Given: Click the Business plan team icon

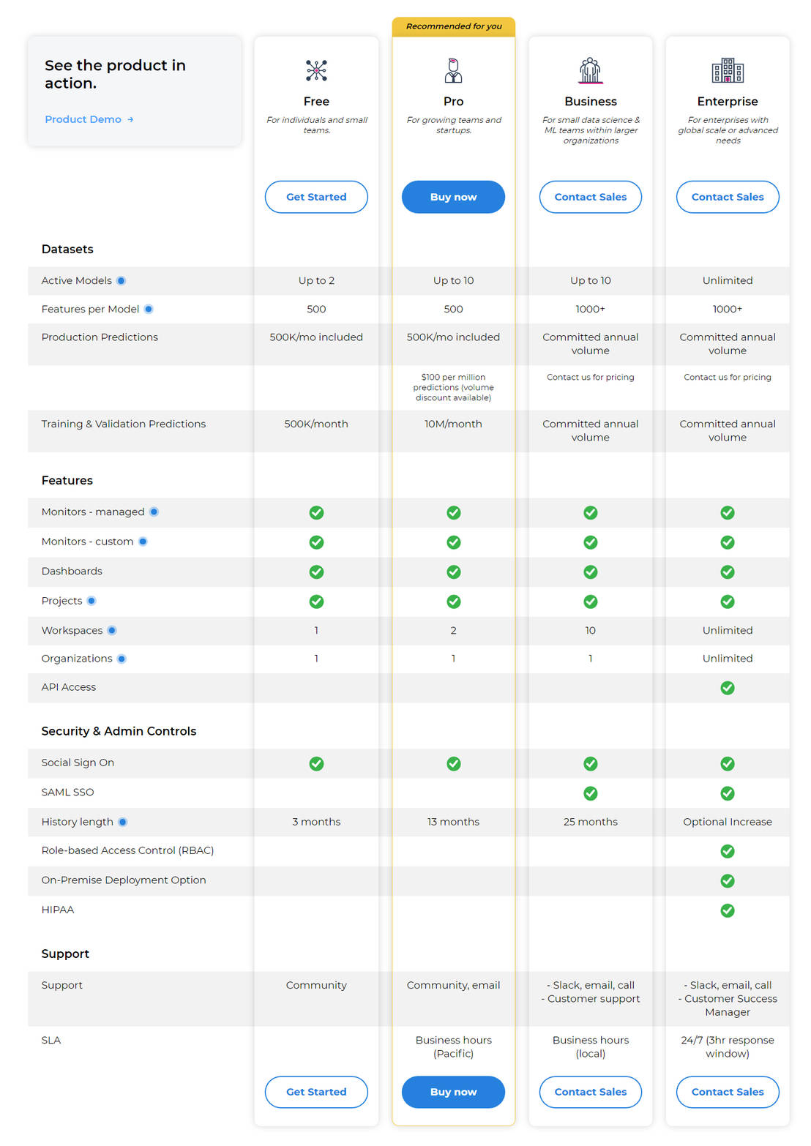Looking at the screenshot, I should pos(590,70).
